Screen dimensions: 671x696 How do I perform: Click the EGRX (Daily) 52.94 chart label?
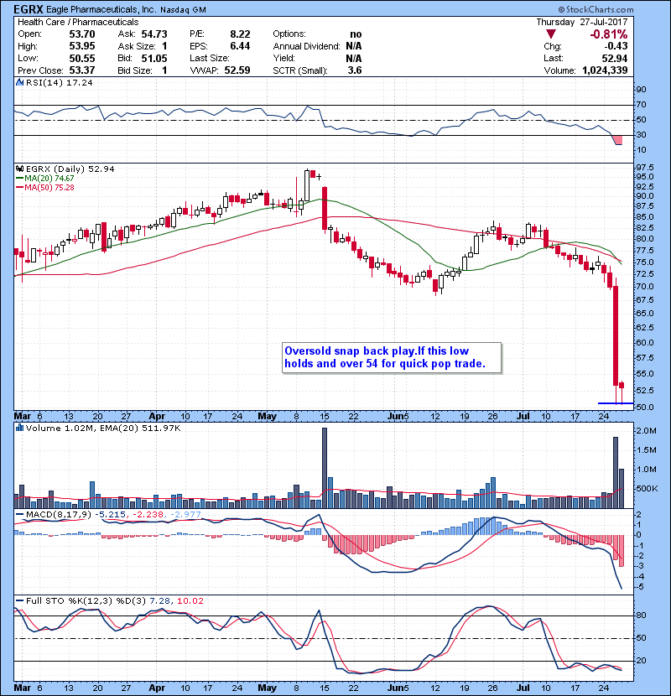pos(70,169)
